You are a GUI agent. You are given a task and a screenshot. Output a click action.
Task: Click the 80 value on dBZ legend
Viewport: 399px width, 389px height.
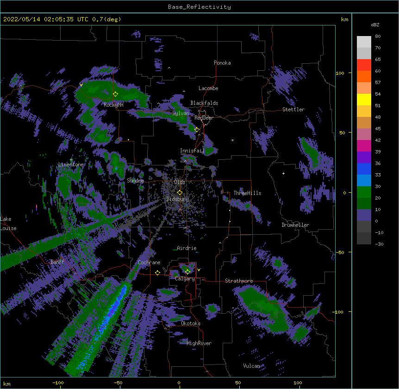(378, 36)
